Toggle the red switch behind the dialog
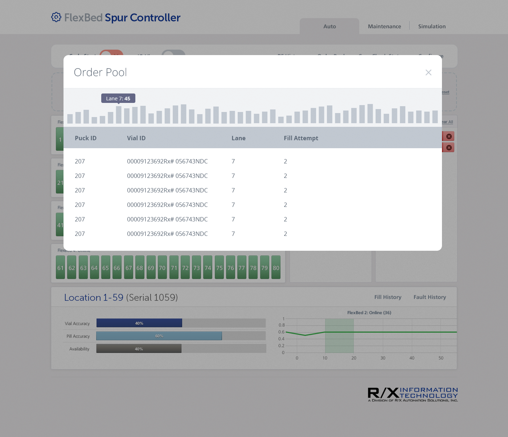Screen dimensions: 508x437 111,53
